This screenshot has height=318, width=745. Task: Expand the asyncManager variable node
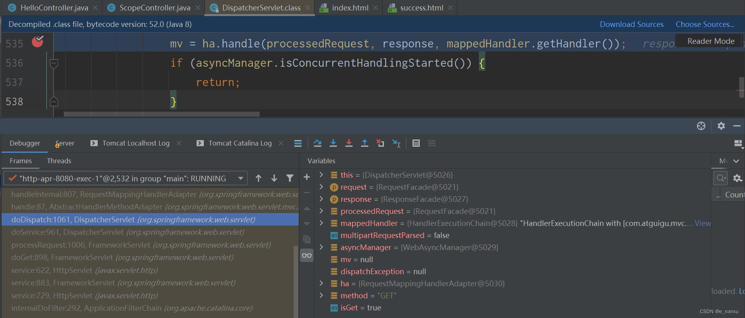click(321, 247)
